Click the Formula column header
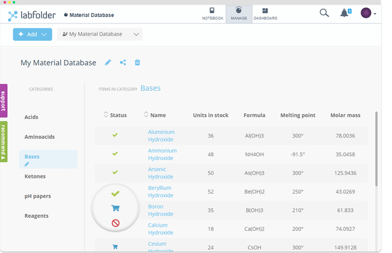392x253 pixels. [254, 115]
